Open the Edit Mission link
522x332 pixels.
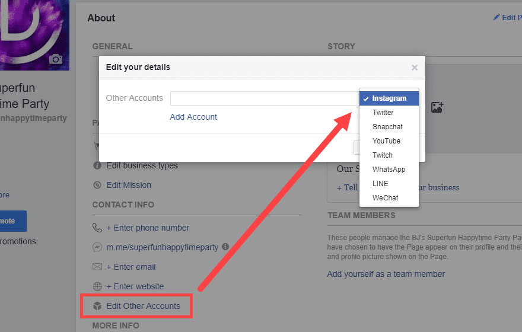pos(129,185)
